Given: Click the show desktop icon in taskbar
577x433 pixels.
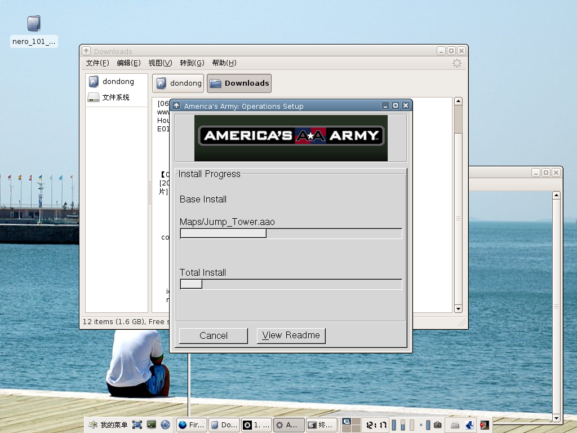Looking at the screenshot, I should click(137, 425).
